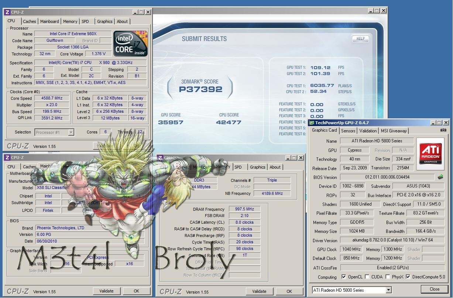The image size is (453, 298).
Task: Toggle the PhysX checkbox
Action: coord(388,277)
